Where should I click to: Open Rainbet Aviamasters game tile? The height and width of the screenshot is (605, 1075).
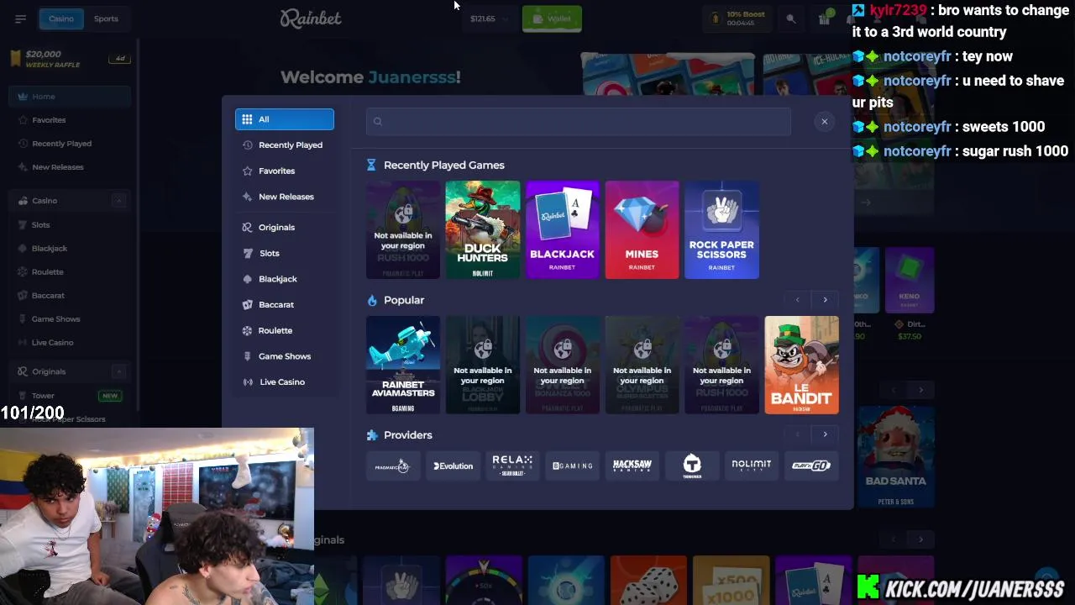pos(403,365)
